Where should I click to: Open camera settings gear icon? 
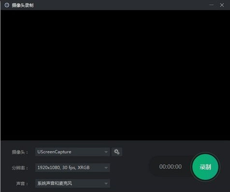[117, 152]
